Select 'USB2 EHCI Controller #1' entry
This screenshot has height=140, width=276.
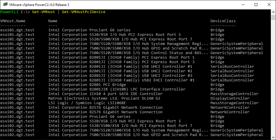121,80
